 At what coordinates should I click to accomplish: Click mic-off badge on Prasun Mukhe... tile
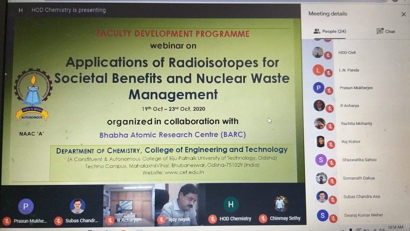[x=7, y=221]
